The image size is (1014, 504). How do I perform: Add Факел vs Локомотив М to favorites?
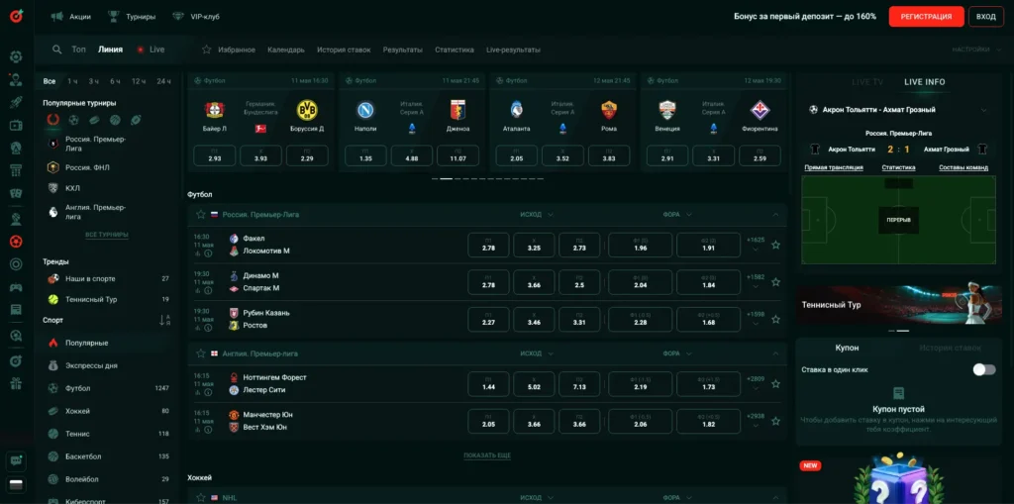[775, 246]
